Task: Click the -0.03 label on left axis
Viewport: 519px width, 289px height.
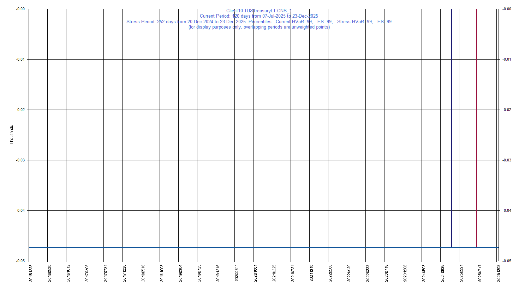Action: (20, 160)
